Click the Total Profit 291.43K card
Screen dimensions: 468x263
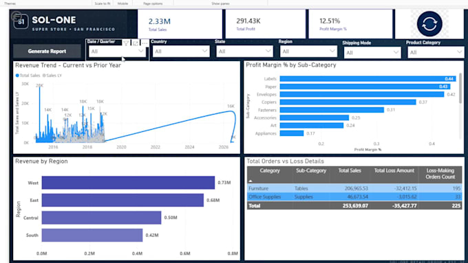point(266,24)
